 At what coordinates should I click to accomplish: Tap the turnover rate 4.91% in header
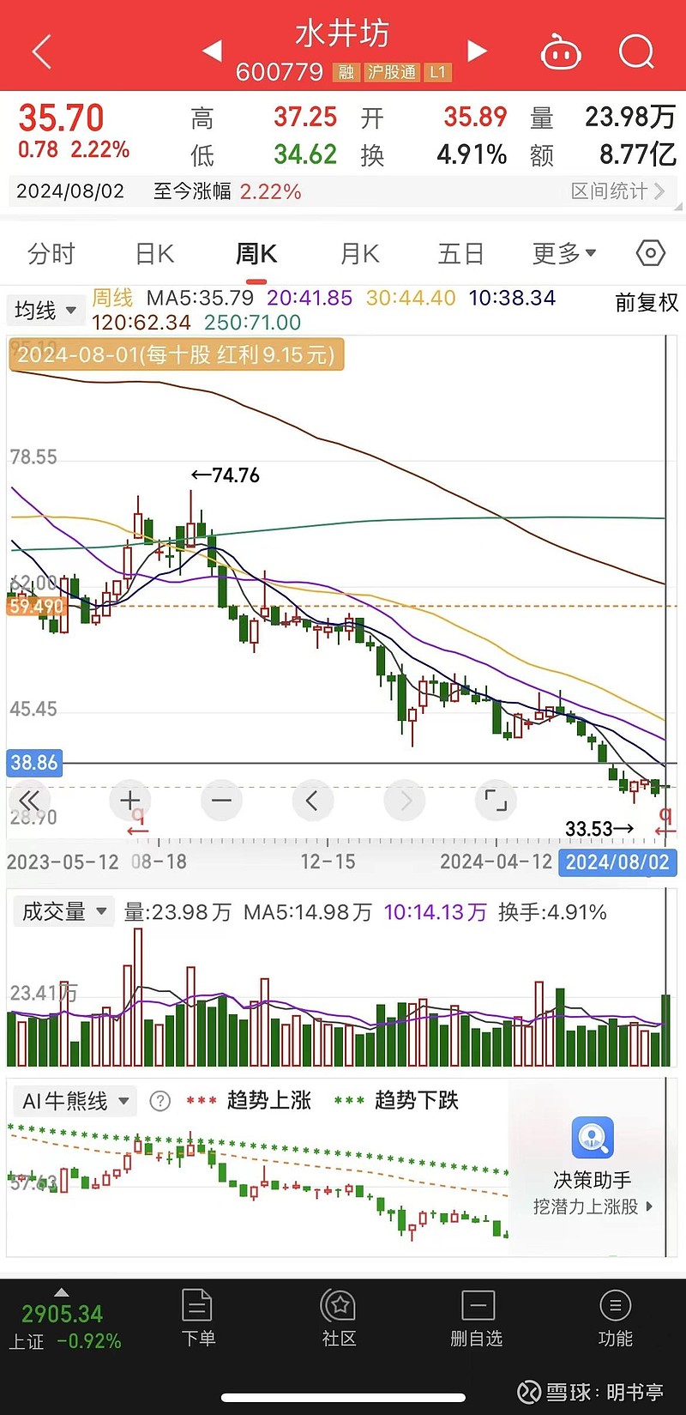click(x=472, y=154)
